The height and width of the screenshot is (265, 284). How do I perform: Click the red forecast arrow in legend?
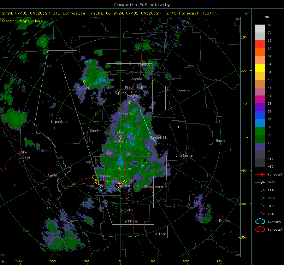click(x=260, y=174)
